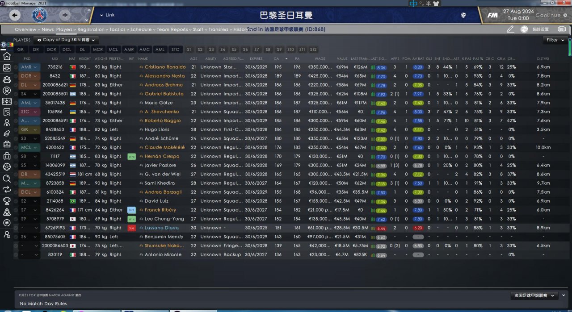The width and height of the screenshot is (572, 312).
Task: Select the row checkbox for Alessandro Nesta
Action: [16, 76]
